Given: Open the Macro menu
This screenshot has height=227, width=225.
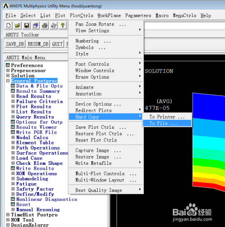Looking at the screenshot, I should [162, 15].
